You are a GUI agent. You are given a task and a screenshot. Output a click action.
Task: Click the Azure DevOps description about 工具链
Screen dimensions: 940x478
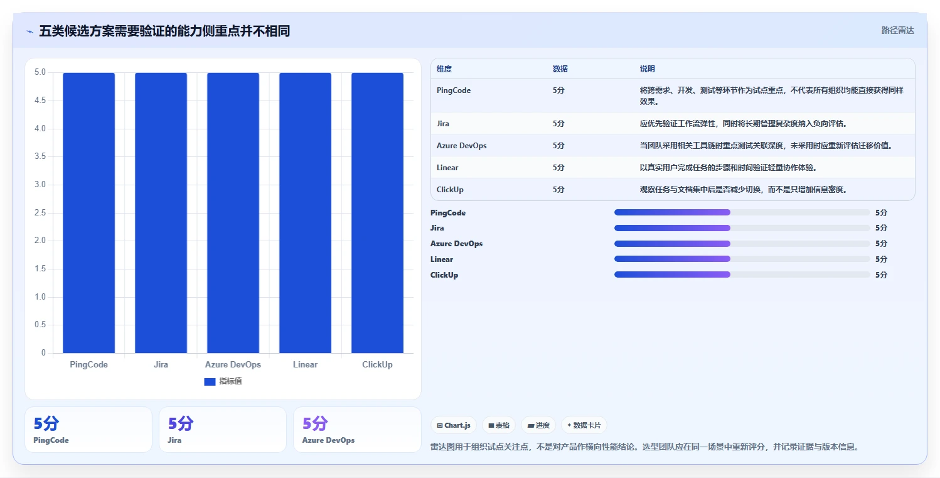[766, 146]
